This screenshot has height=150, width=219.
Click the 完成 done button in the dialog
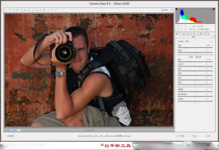coord(208,136)
